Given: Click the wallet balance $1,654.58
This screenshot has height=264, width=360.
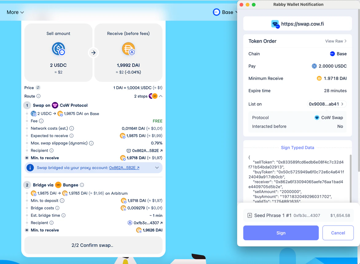Looking at the screenshot, I should 340,215.
